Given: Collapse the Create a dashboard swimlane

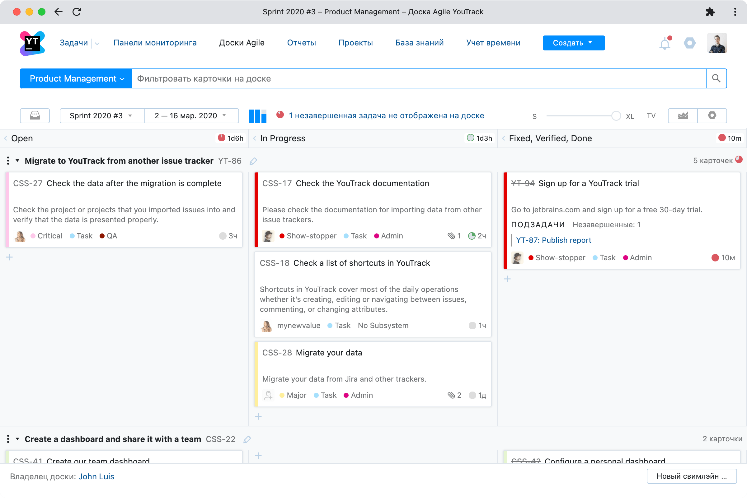Looking at the screenshot, I should point(17,439).
